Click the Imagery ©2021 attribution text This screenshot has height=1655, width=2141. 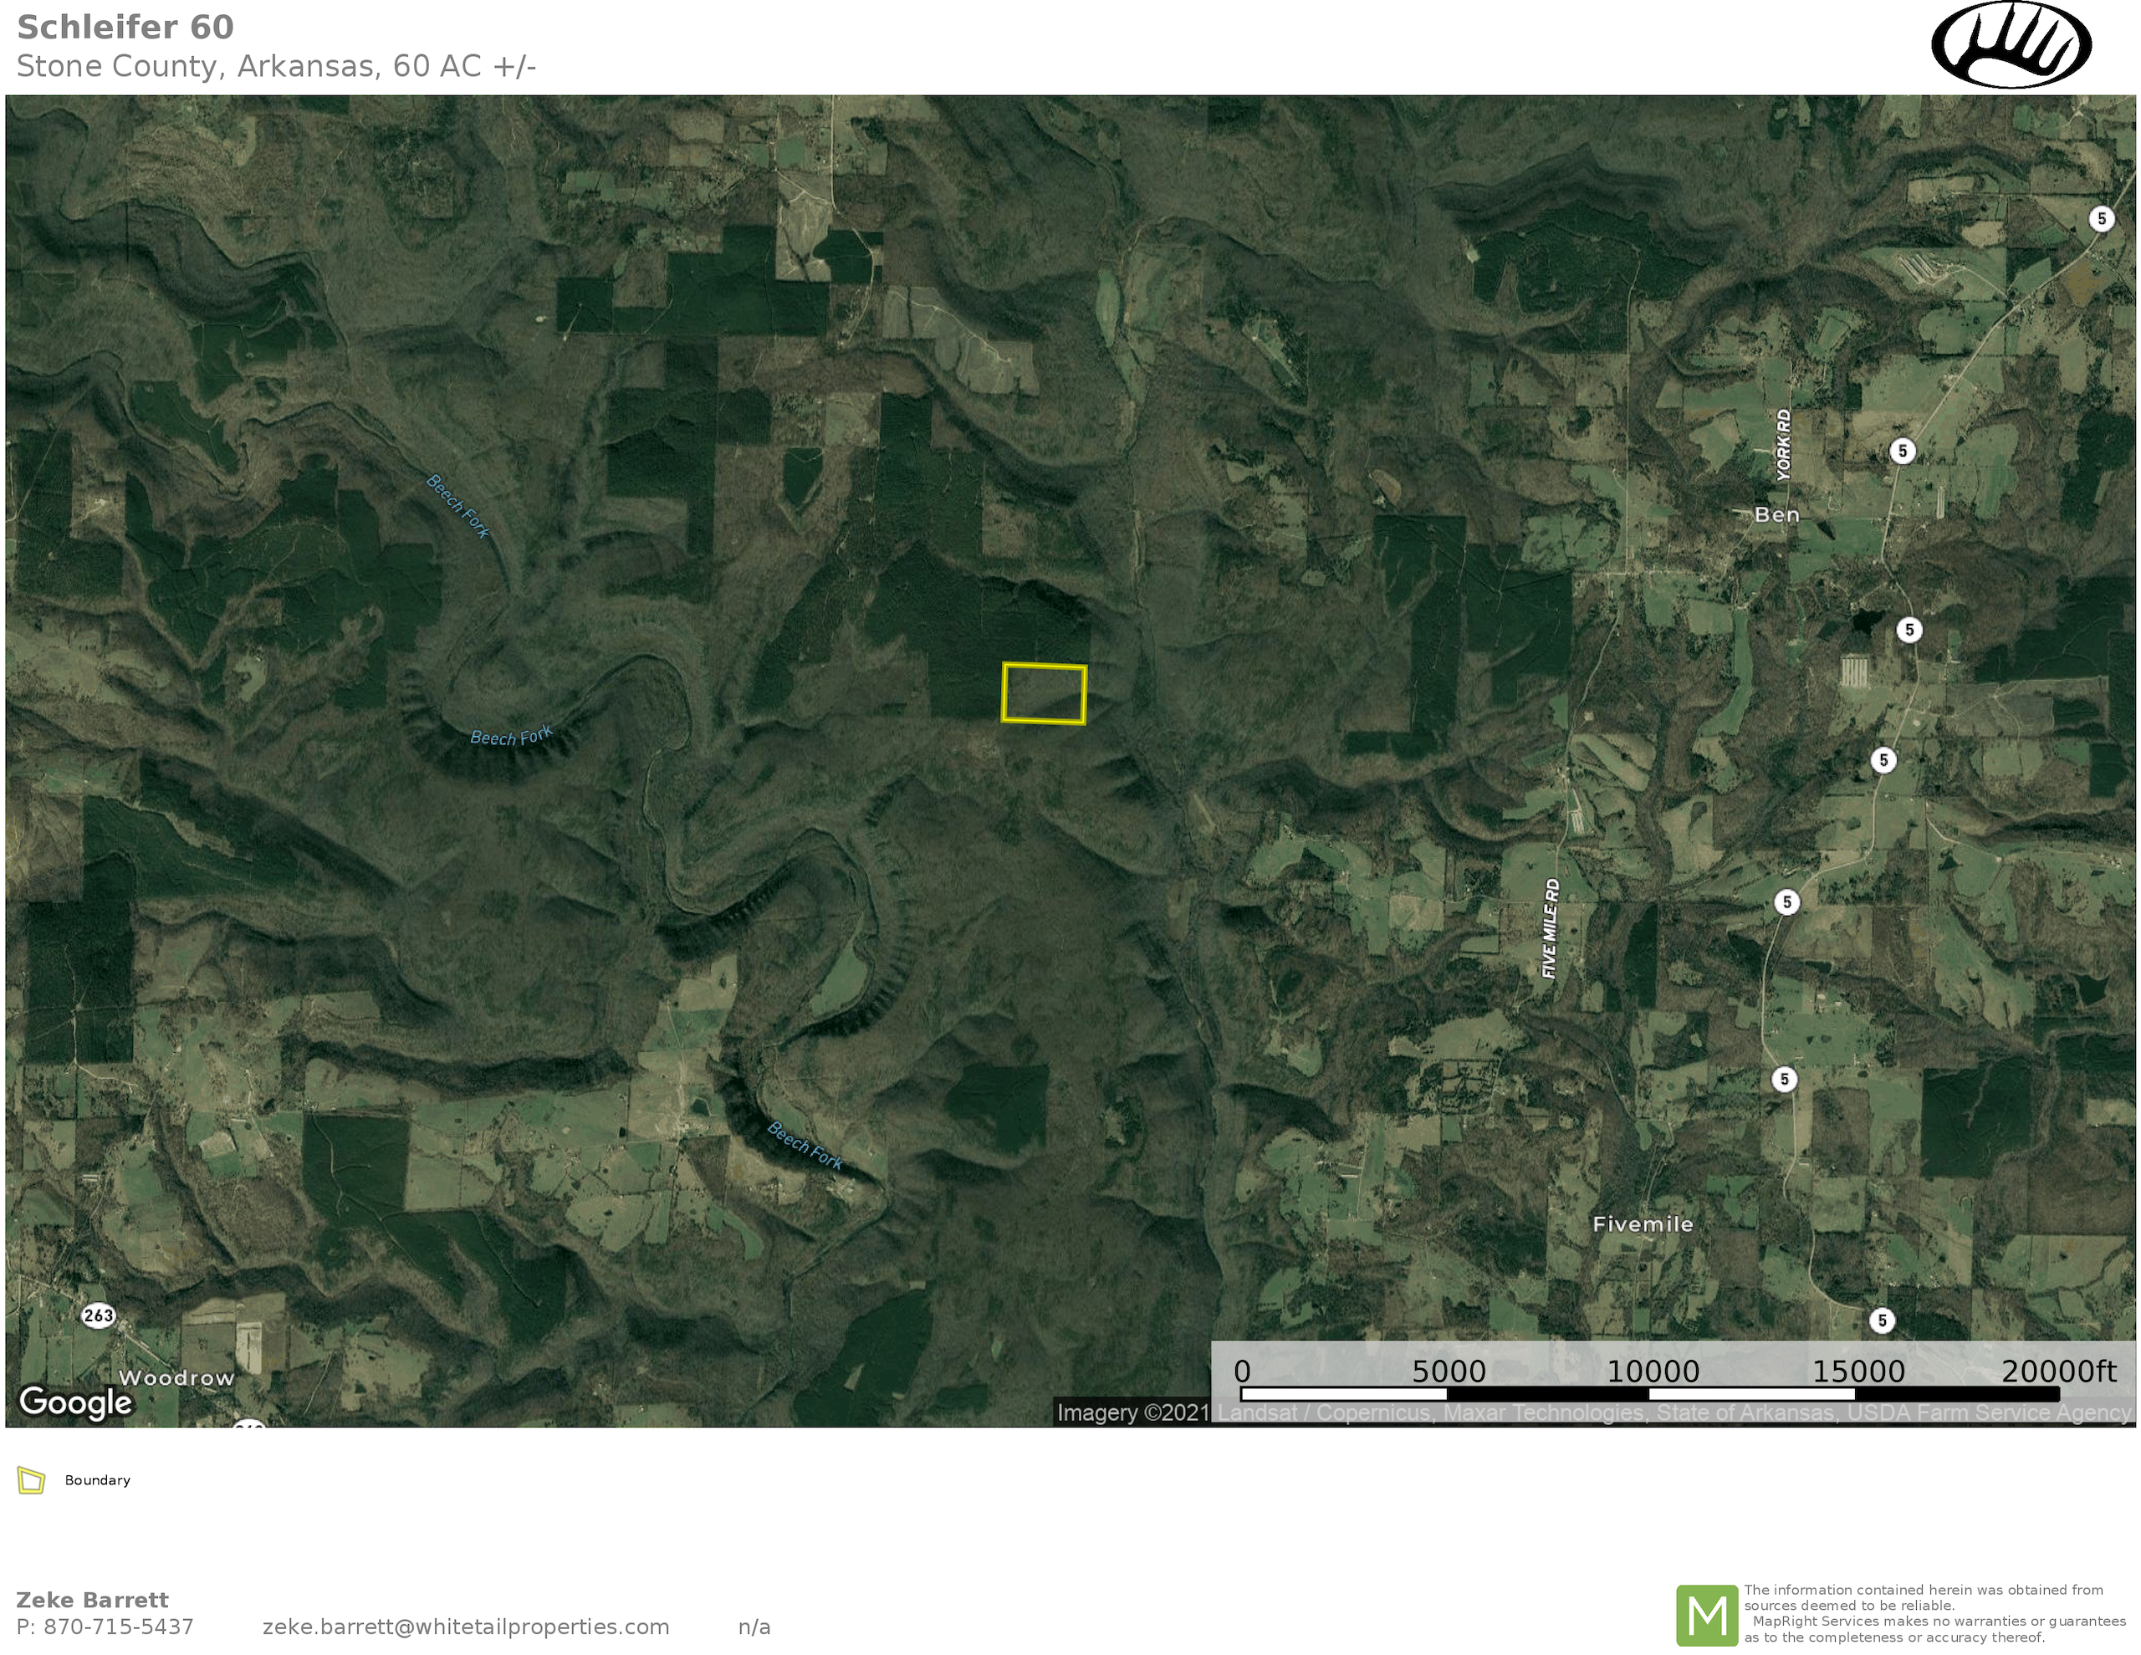pyautogui.click(x=1132, y=1412)
